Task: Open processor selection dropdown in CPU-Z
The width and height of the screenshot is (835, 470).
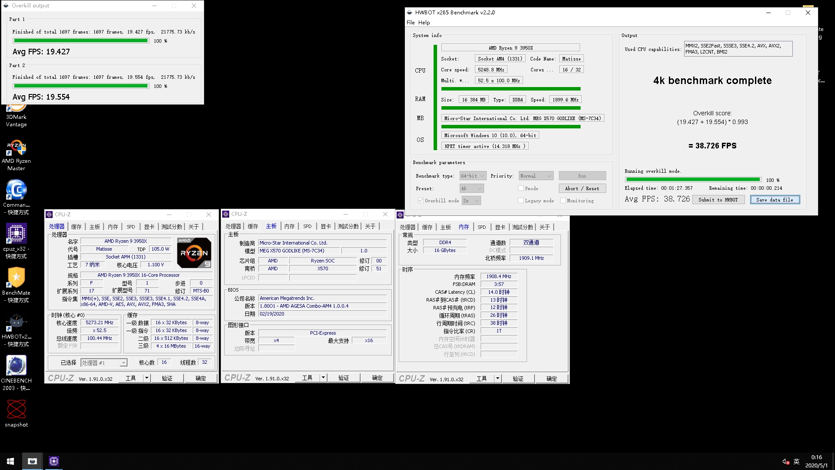Action: (x=104, y=363)
